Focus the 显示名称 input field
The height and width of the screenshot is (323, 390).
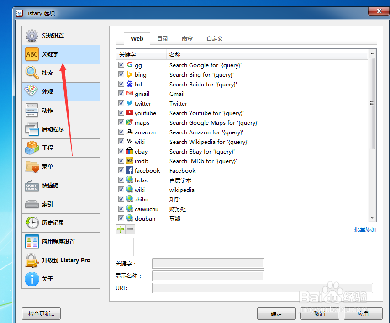pyautogui.click(x=208, y=276)
